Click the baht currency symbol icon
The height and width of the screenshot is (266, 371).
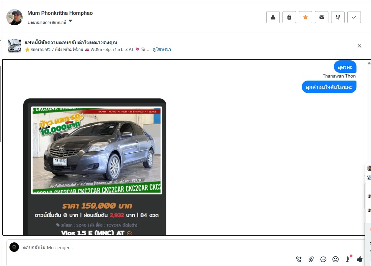click(x=347, y=259)
